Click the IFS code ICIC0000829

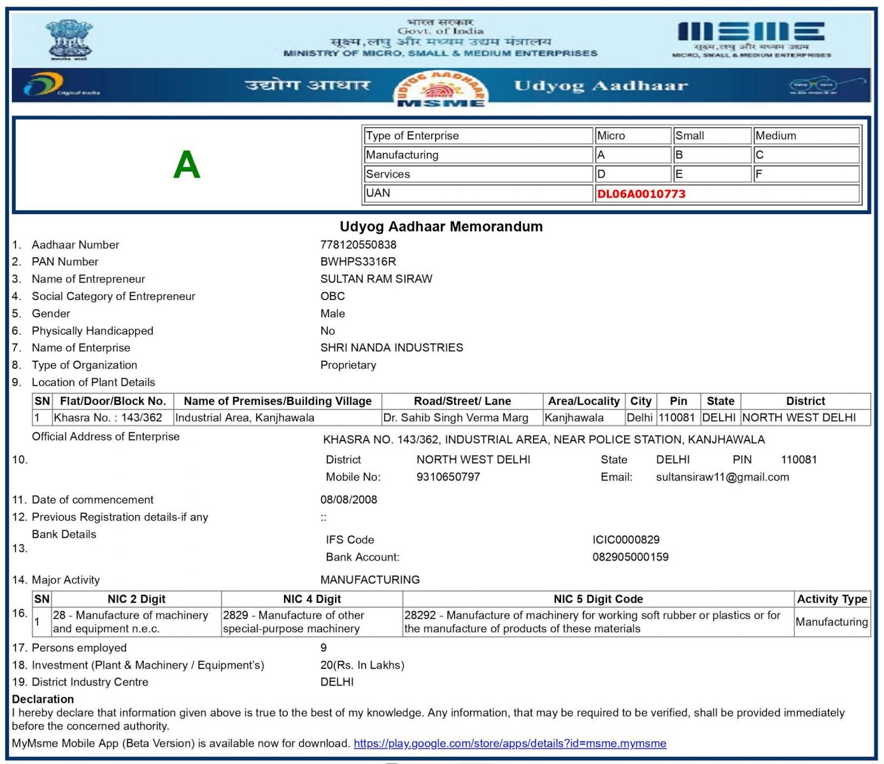(x=625, y=540)
